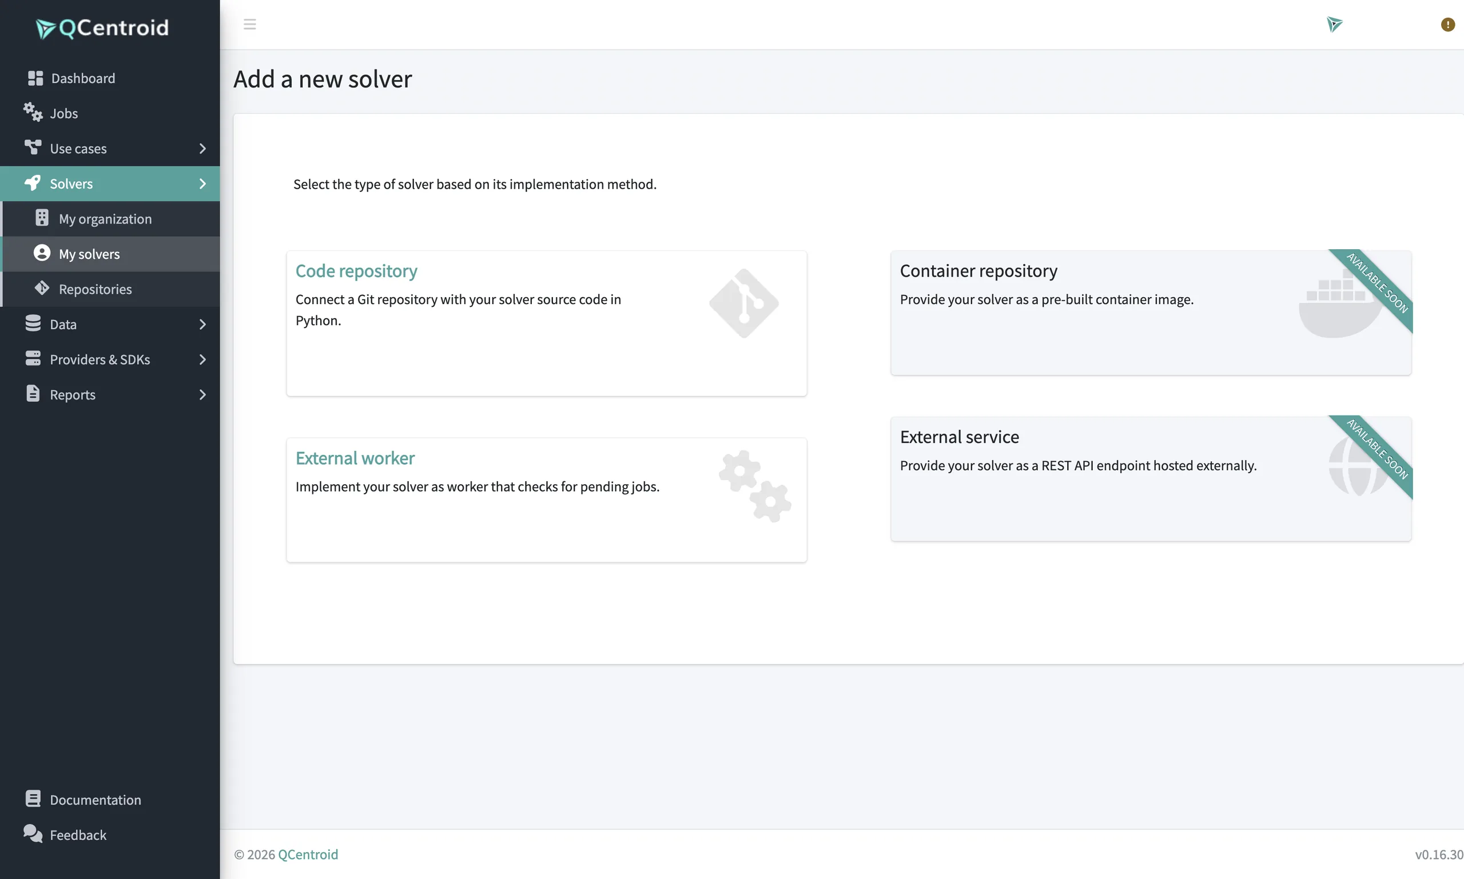Click the Docker whale icon on Container card
This screenshot has width=1464, height=879.
pyautogui.click(x=1340, y=304)
